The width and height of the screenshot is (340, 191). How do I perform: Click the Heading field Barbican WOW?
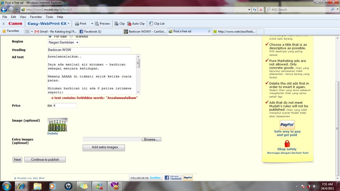[89, 50]
